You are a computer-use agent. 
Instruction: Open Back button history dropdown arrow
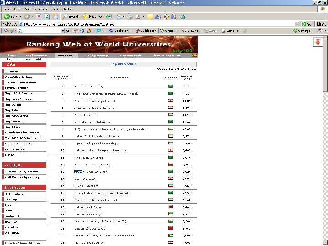click(x=20, y=16)
